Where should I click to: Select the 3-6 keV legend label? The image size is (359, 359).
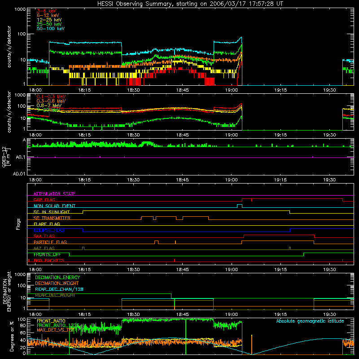[47, 11]
